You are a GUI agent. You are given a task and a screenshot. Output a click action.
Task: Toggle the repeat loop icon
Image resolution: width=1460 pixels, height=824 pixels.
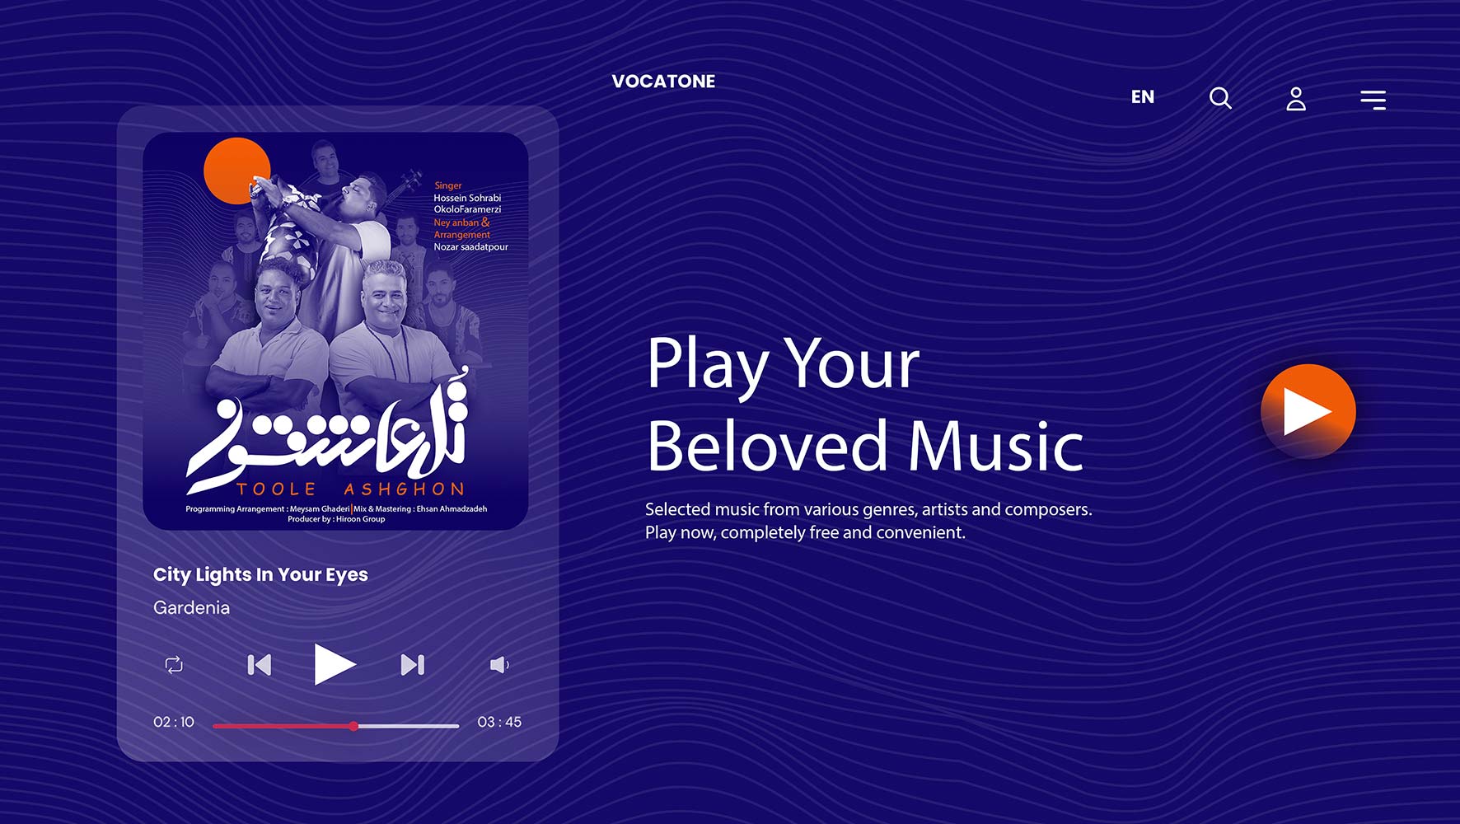174,665
